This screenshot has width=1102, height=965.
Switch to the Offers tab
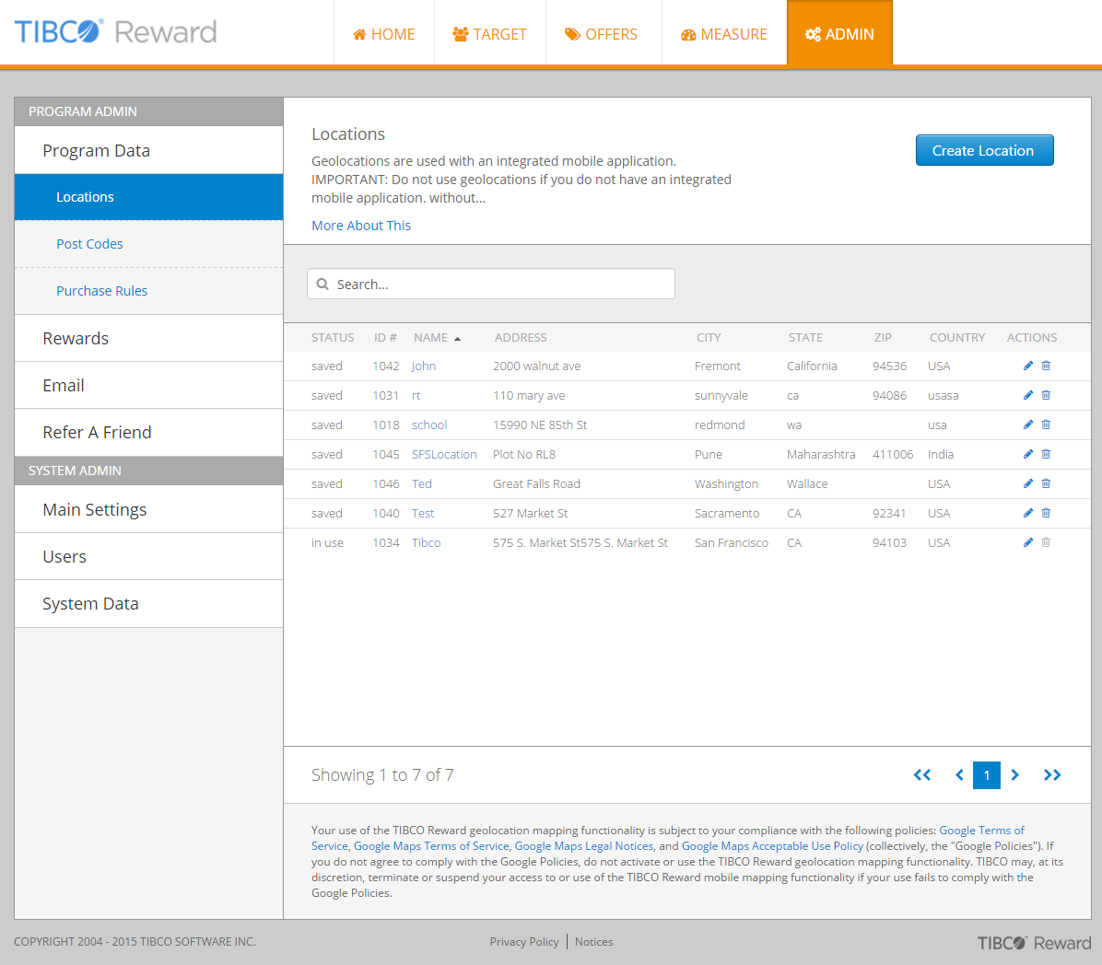tap(602, 34)
